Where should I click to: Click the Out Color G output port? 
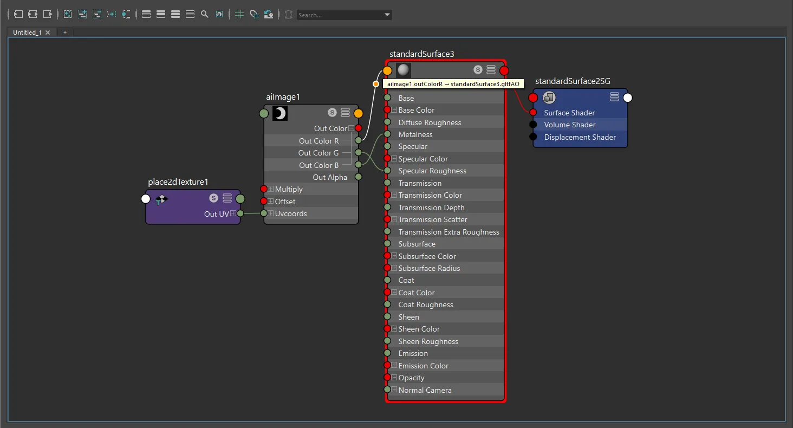click(x=358, y=153)
